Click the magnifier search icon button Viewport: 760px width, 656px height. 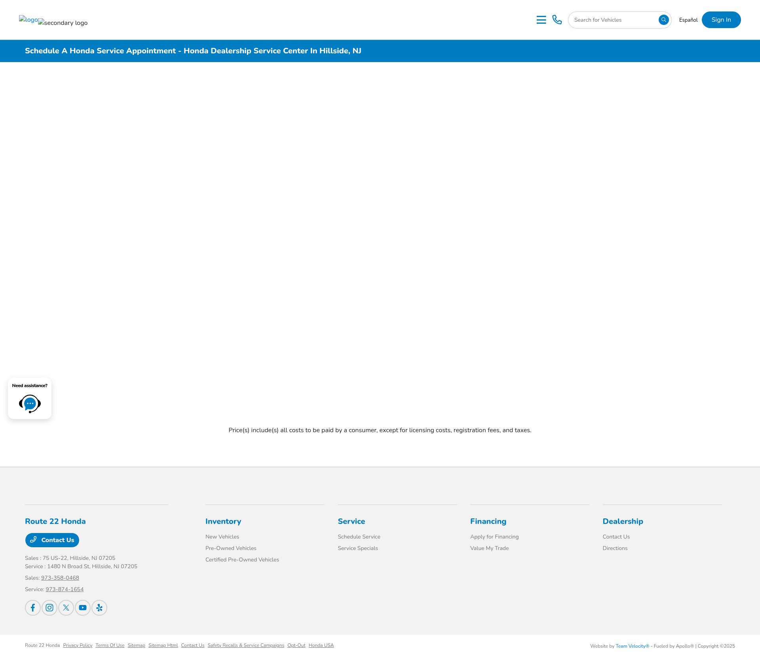coord(663,20)
